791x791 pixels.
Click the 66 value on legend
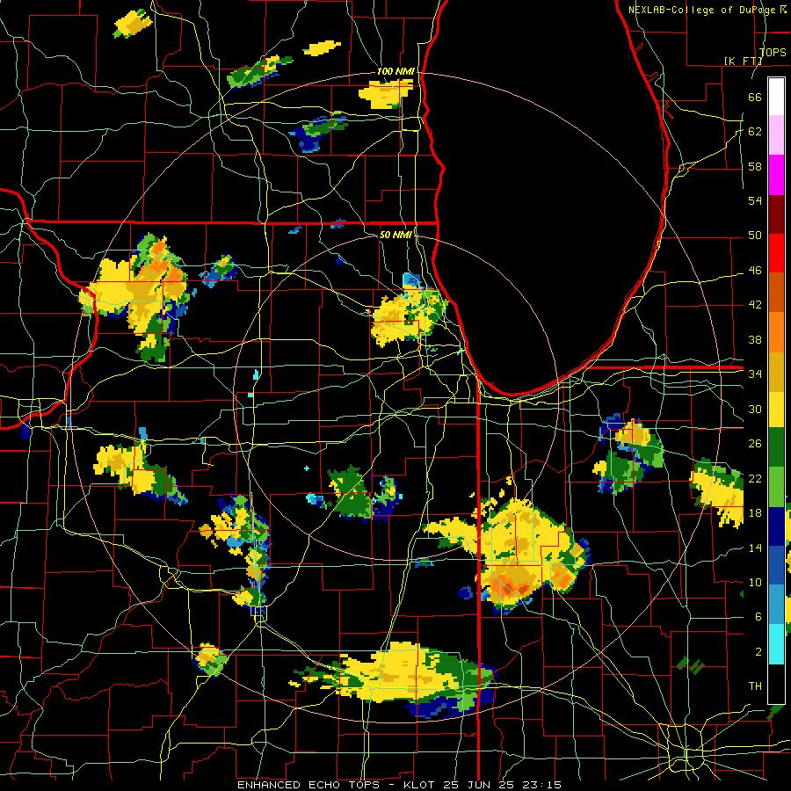pos(755,97)
